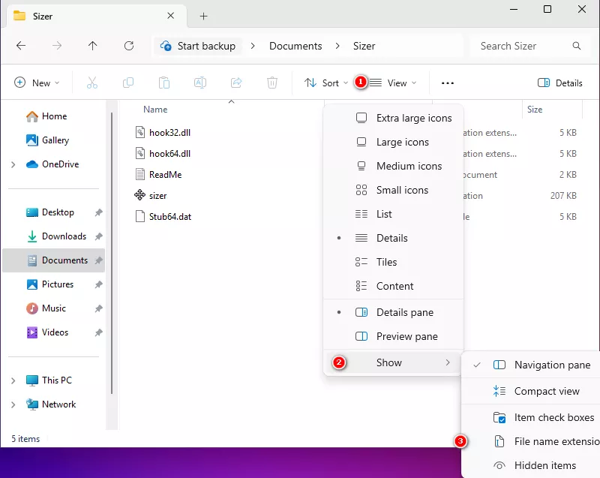The image size is (600, 478).
Task: Click the Share icon in toolbar
Action: [236, 83]
